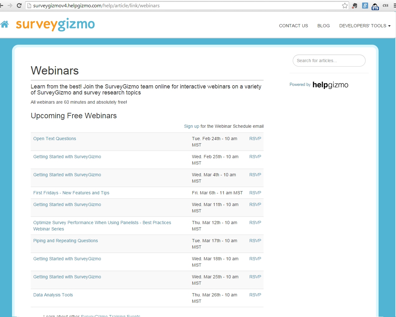Go back in browser history

click(x=1, y=6)
